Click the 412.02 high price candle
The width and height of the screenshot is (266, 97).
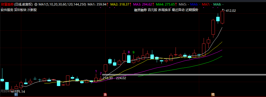pyautogui.click(x=222, y=17)
